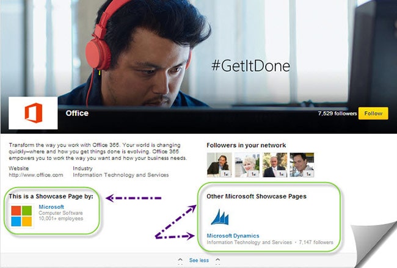The height and width of the screenshot is (268, 397).
Task: Click the Computer Software label under Microsoft
Action: pos(60,213)
